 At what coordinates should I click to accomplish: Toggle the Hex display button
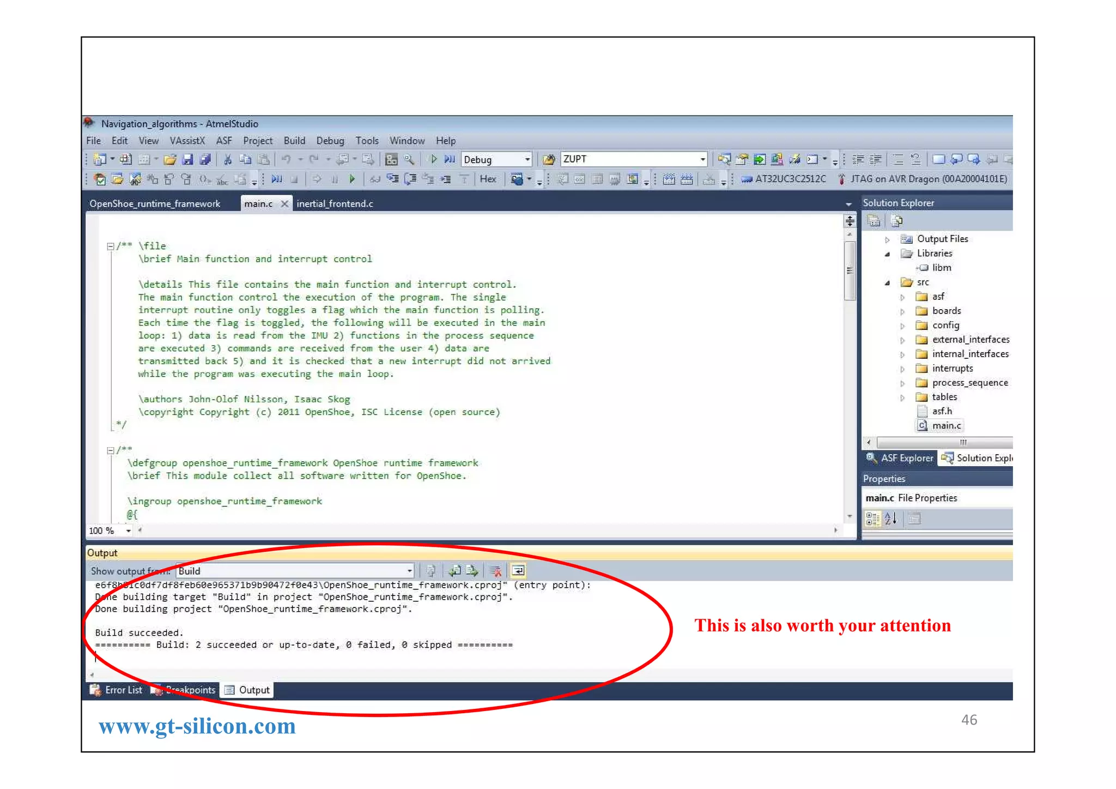pyautogui.click(x=488, y=179)
